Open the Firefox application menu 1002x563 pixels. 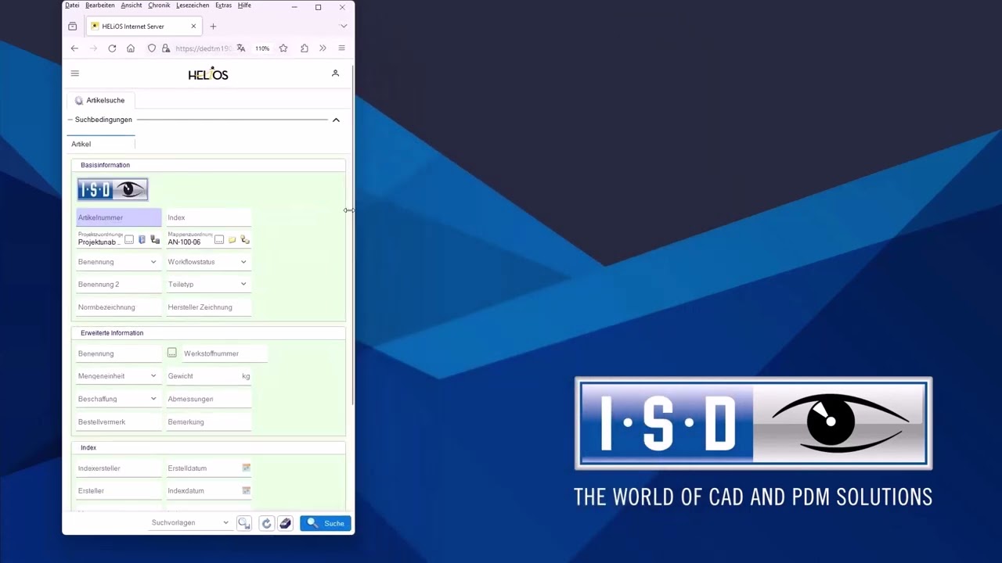[341, 48]
